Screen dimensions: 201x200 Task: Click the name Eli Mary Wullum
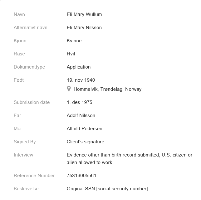[x=84, y=14]
